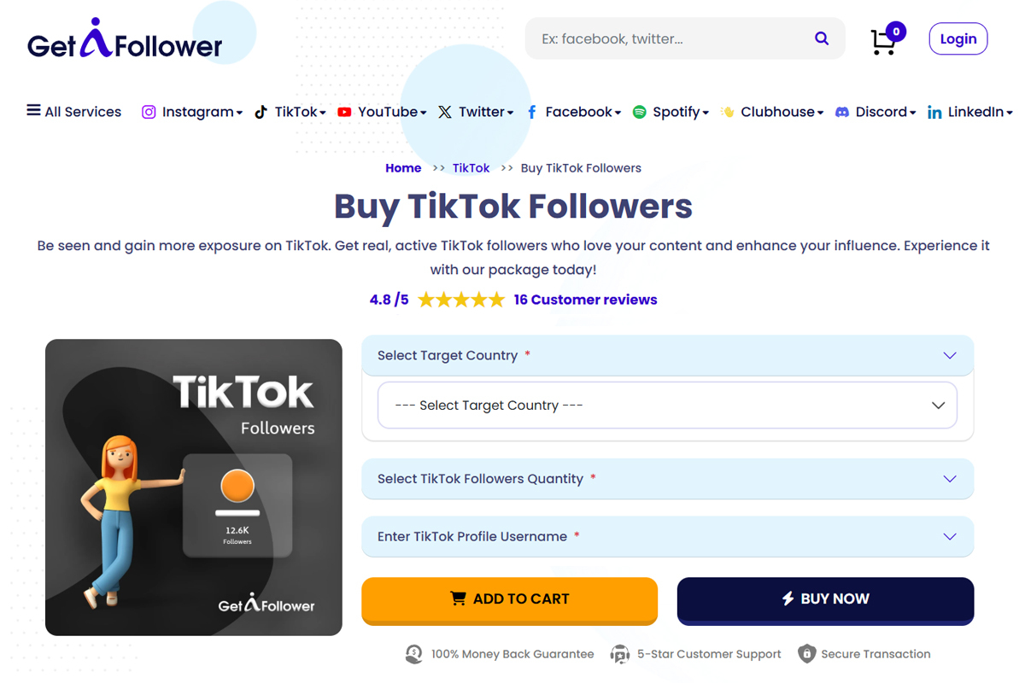Click the search magnifier icon
Image resolution: width=1025 pixels, height=683 pixels.
coord(822,38)
